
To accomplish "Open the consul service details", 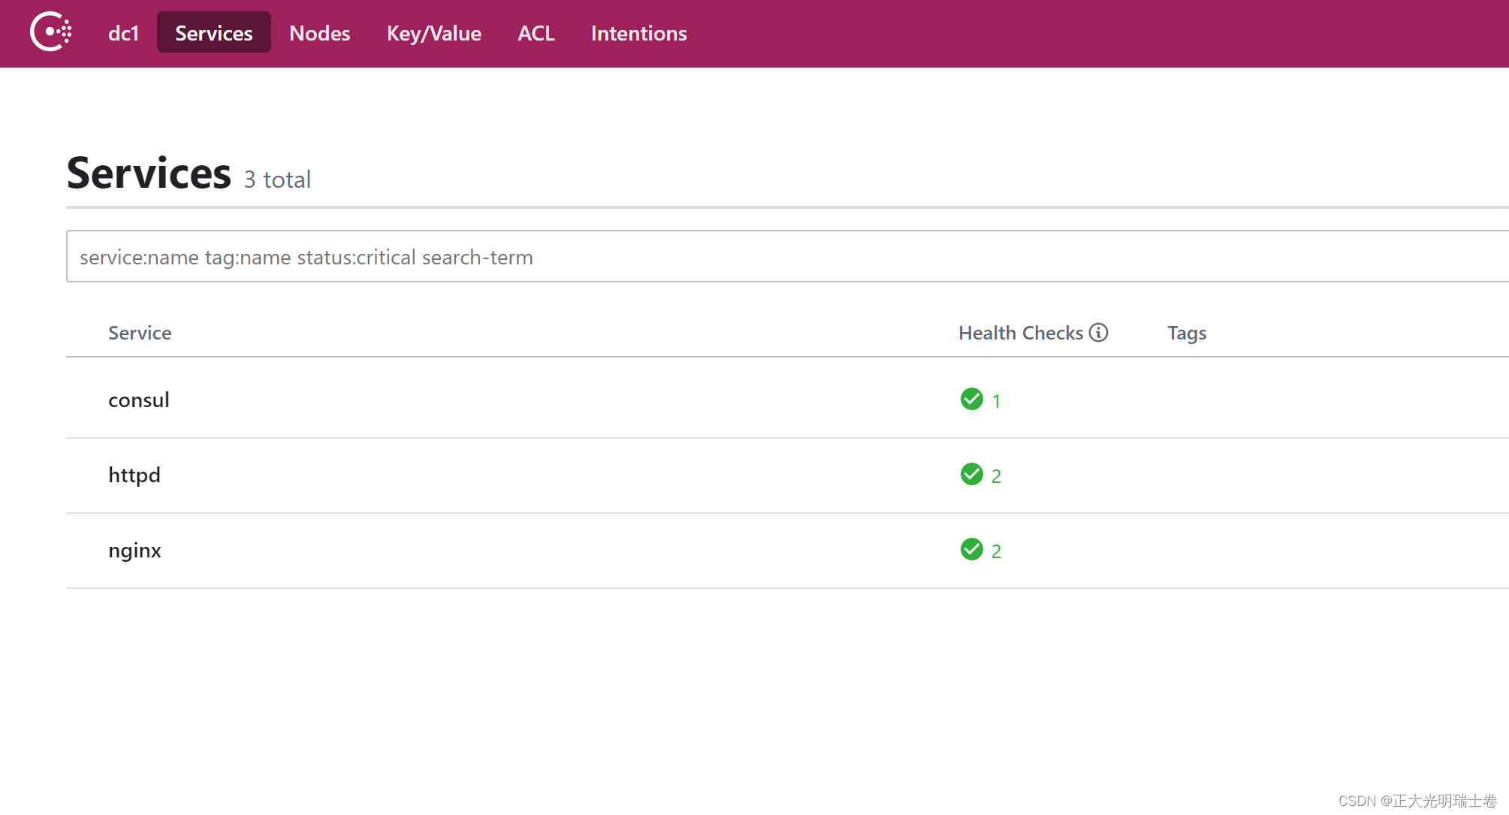I will point(139,400).
